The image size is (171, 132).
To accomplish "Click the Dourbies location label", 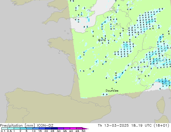I will point(112,91).
